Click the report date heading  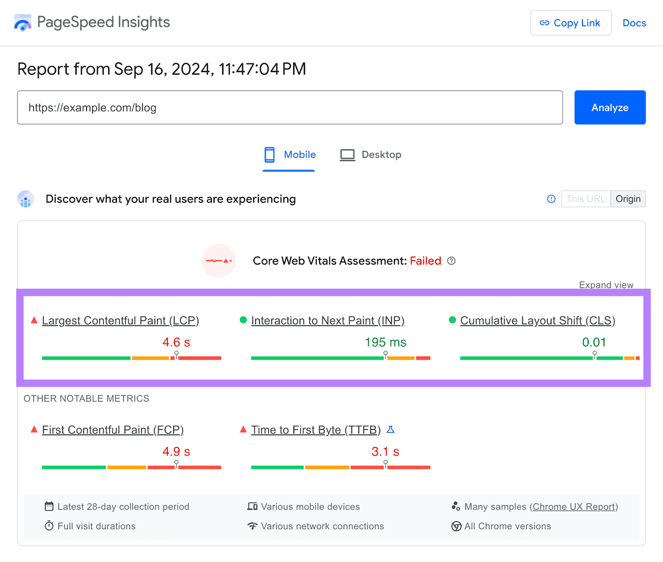click(162, 69)
